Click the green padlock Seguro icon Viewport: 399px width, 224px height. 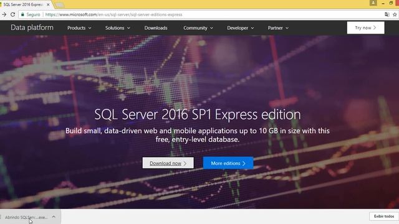[x=22, y=14]
